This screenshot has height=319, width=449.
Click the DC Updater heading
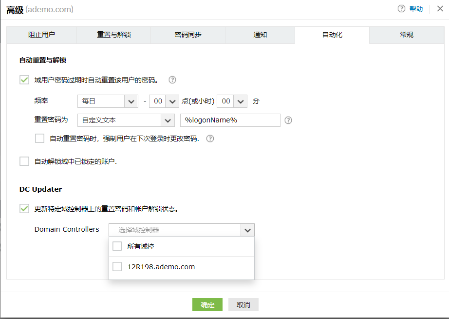point(40,189)
